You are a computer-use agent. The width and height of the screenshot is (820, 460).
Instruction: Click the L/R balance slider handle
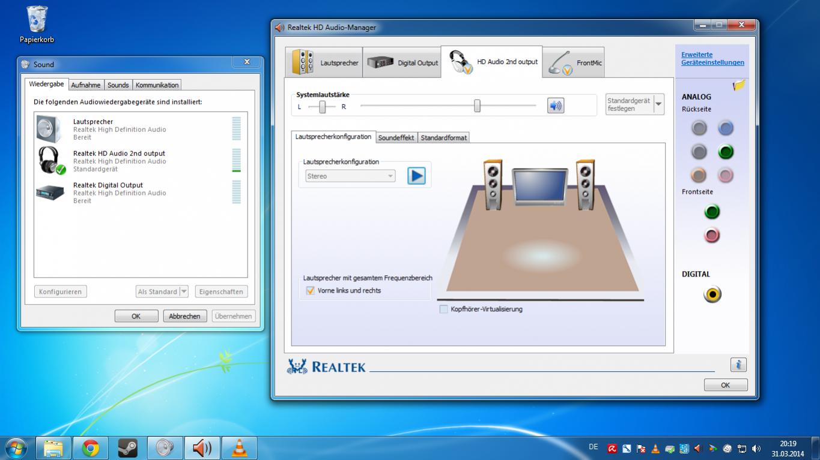[x=323, y=107]
